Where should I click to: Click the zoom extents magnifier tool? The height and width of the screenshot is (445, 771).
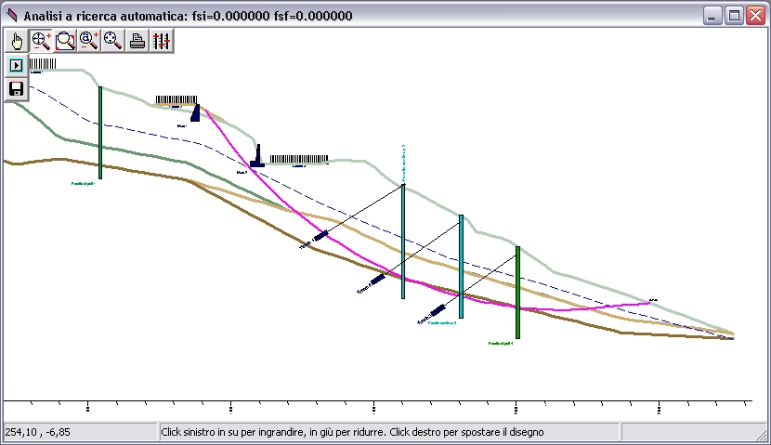(x=113, y=41)
